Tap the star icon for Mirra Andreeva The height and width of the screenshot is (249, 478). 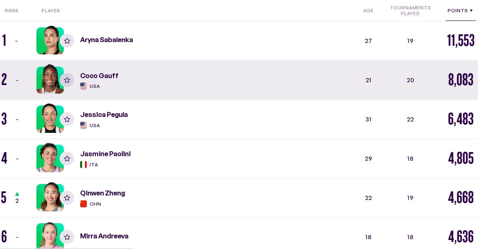[x=67, y=237]
